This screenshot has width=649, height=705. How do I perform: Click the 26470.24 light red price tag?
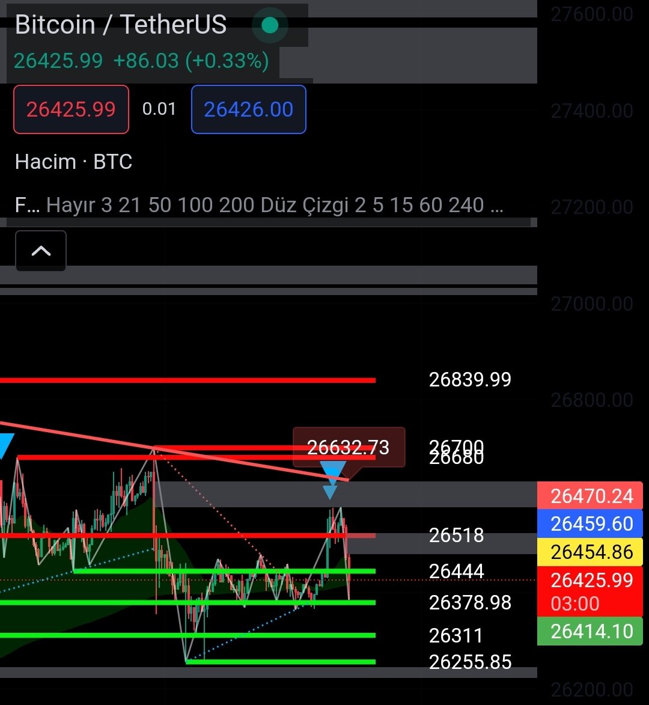pos(590,495)
